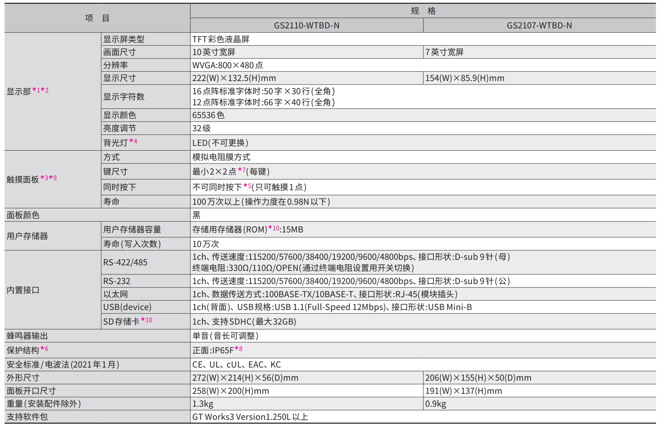Click the 100BASE-TX/10BASE-T Ethernet description

[325, 294]
